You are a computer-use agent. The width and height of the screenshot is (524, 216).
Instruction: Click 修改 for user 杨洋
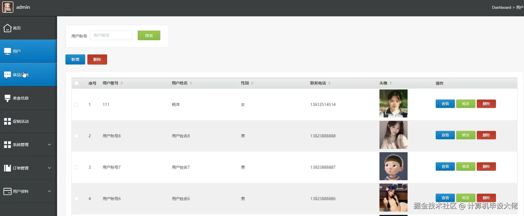coord(466,104)
